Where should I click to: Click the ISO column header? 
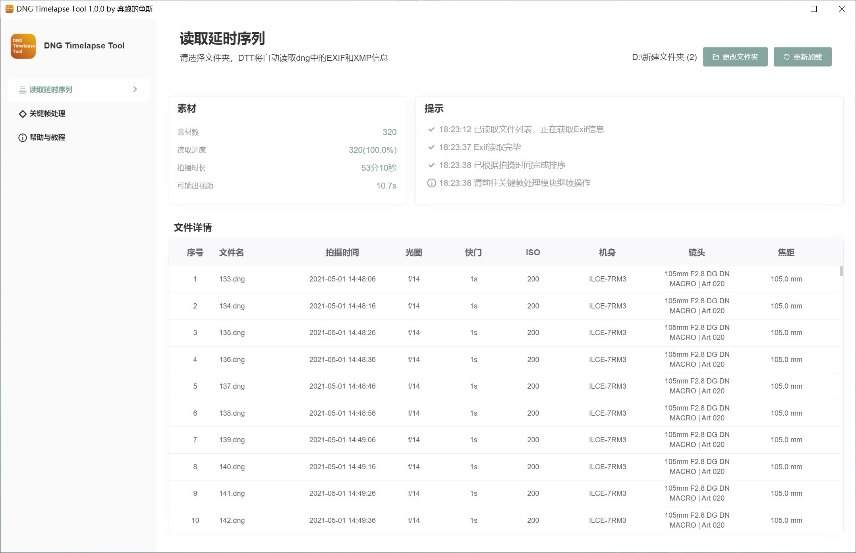click(533, 252)
